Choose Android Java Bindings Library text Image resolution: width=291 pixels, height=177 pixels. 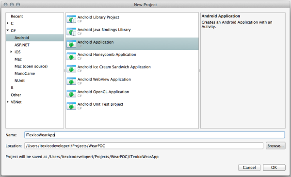point(104,30)
